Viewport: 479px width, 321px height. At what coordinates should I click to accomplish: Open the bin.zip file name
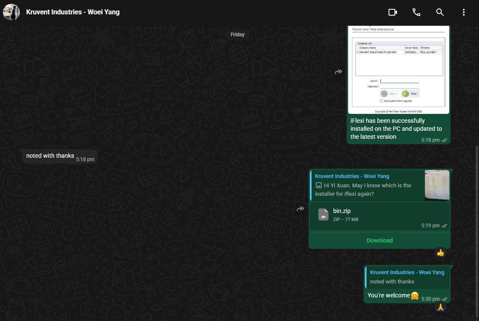point(342,211)
